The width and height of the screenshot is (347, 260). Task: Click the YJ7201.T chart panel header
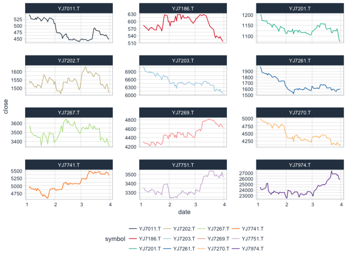(299, 9)
